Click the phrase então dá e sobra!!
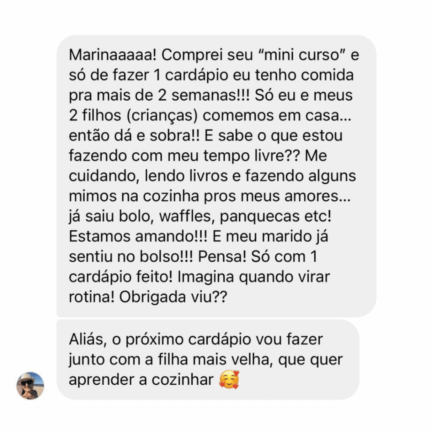Screen dimensions: 431x431 click(134, 136)
